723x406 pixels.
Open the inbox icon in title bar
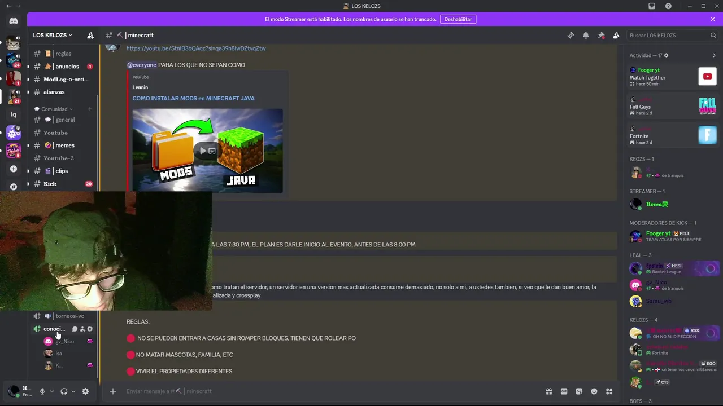pyautogui.click(x=652, y=6)
